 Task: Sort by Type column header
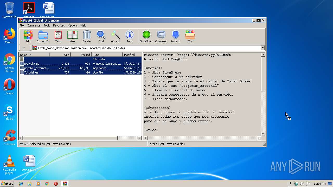[x=107, y=55]
